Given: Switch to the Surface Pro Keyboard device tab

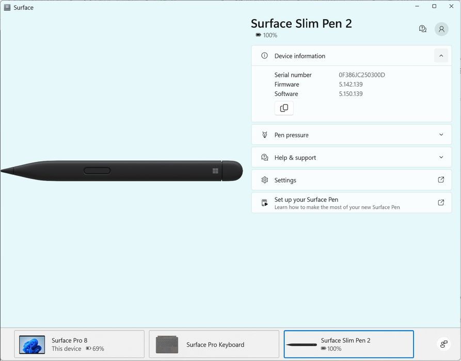Looking at the screenshot, I should (x=214, y=344).
